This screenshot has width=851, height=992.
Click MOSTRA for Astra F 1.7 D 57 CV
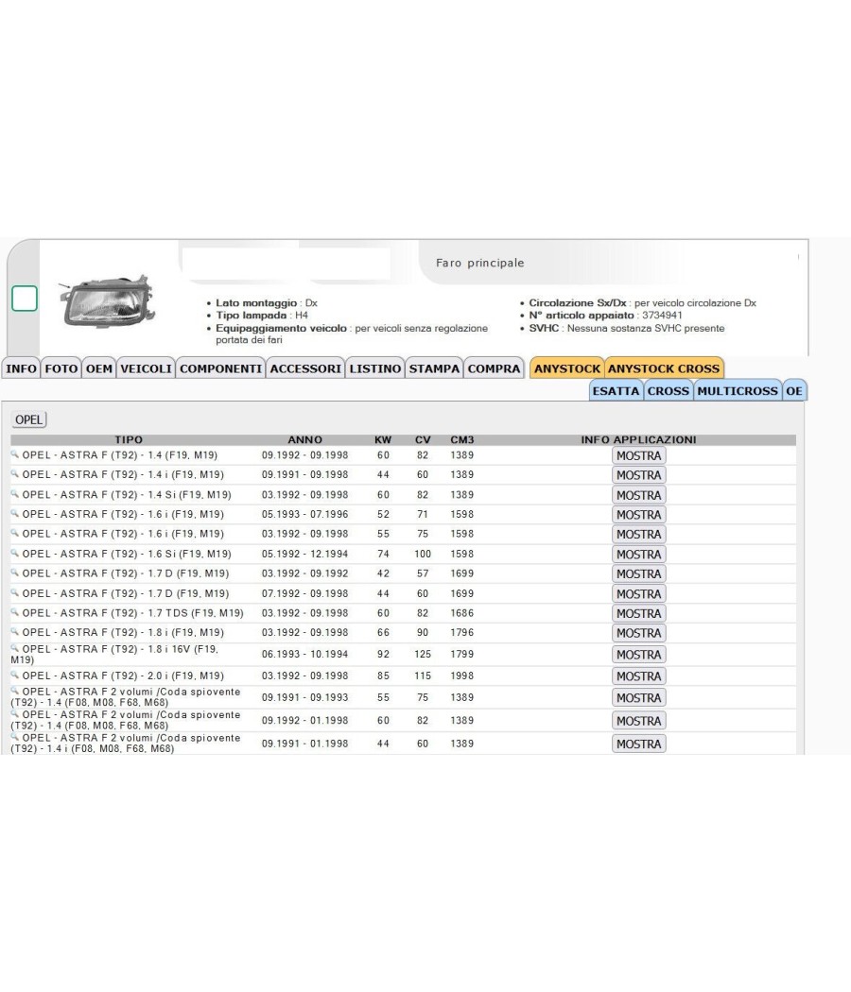[x=639, y=573]
